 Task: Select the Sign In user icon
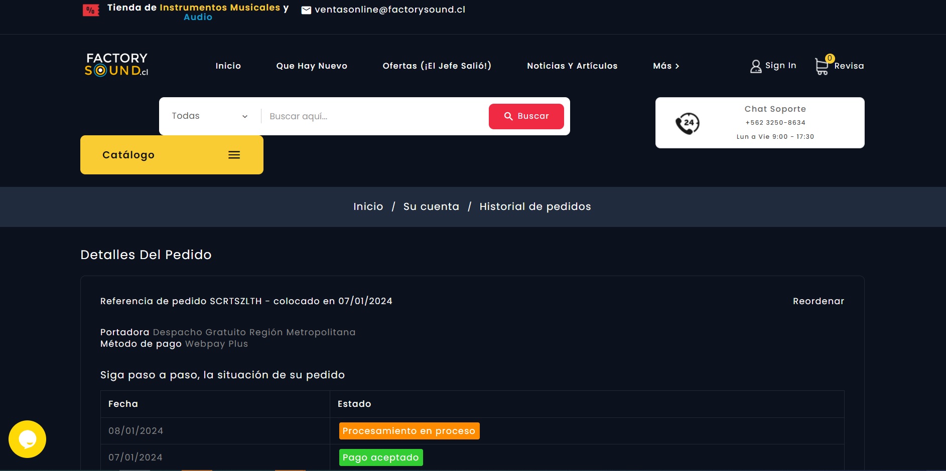[x=755, y=66]
